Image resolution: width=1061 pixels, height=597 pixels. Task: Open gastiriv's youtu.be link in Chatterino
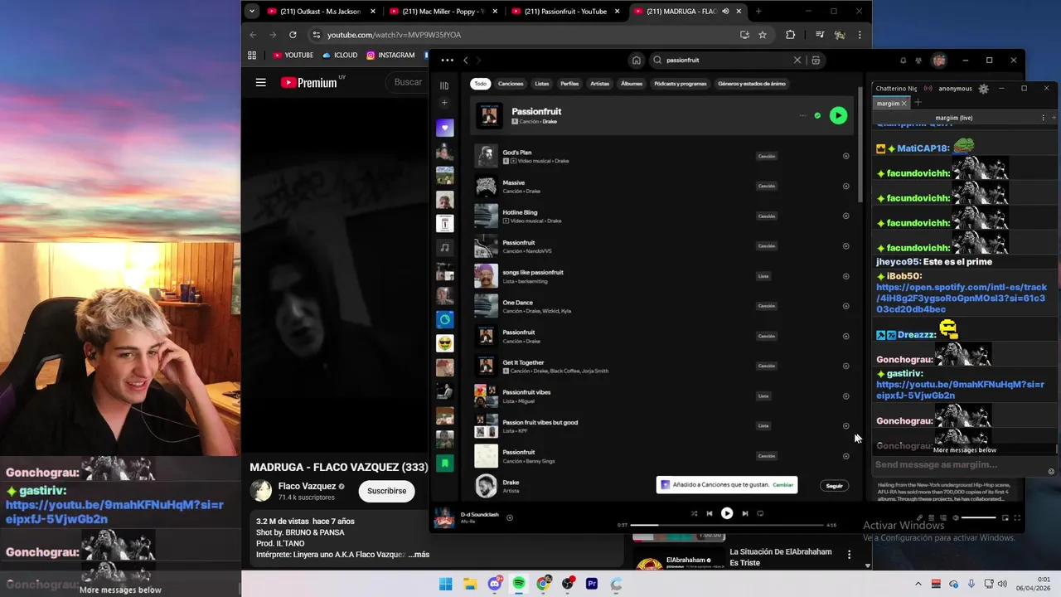tap(960, 390)
